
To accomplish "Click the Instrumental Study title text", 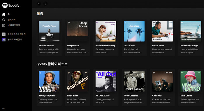I will click(105, 46).
